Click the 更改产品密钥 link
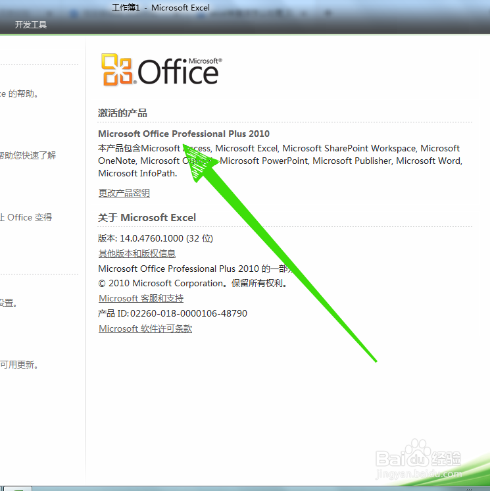 124,193
